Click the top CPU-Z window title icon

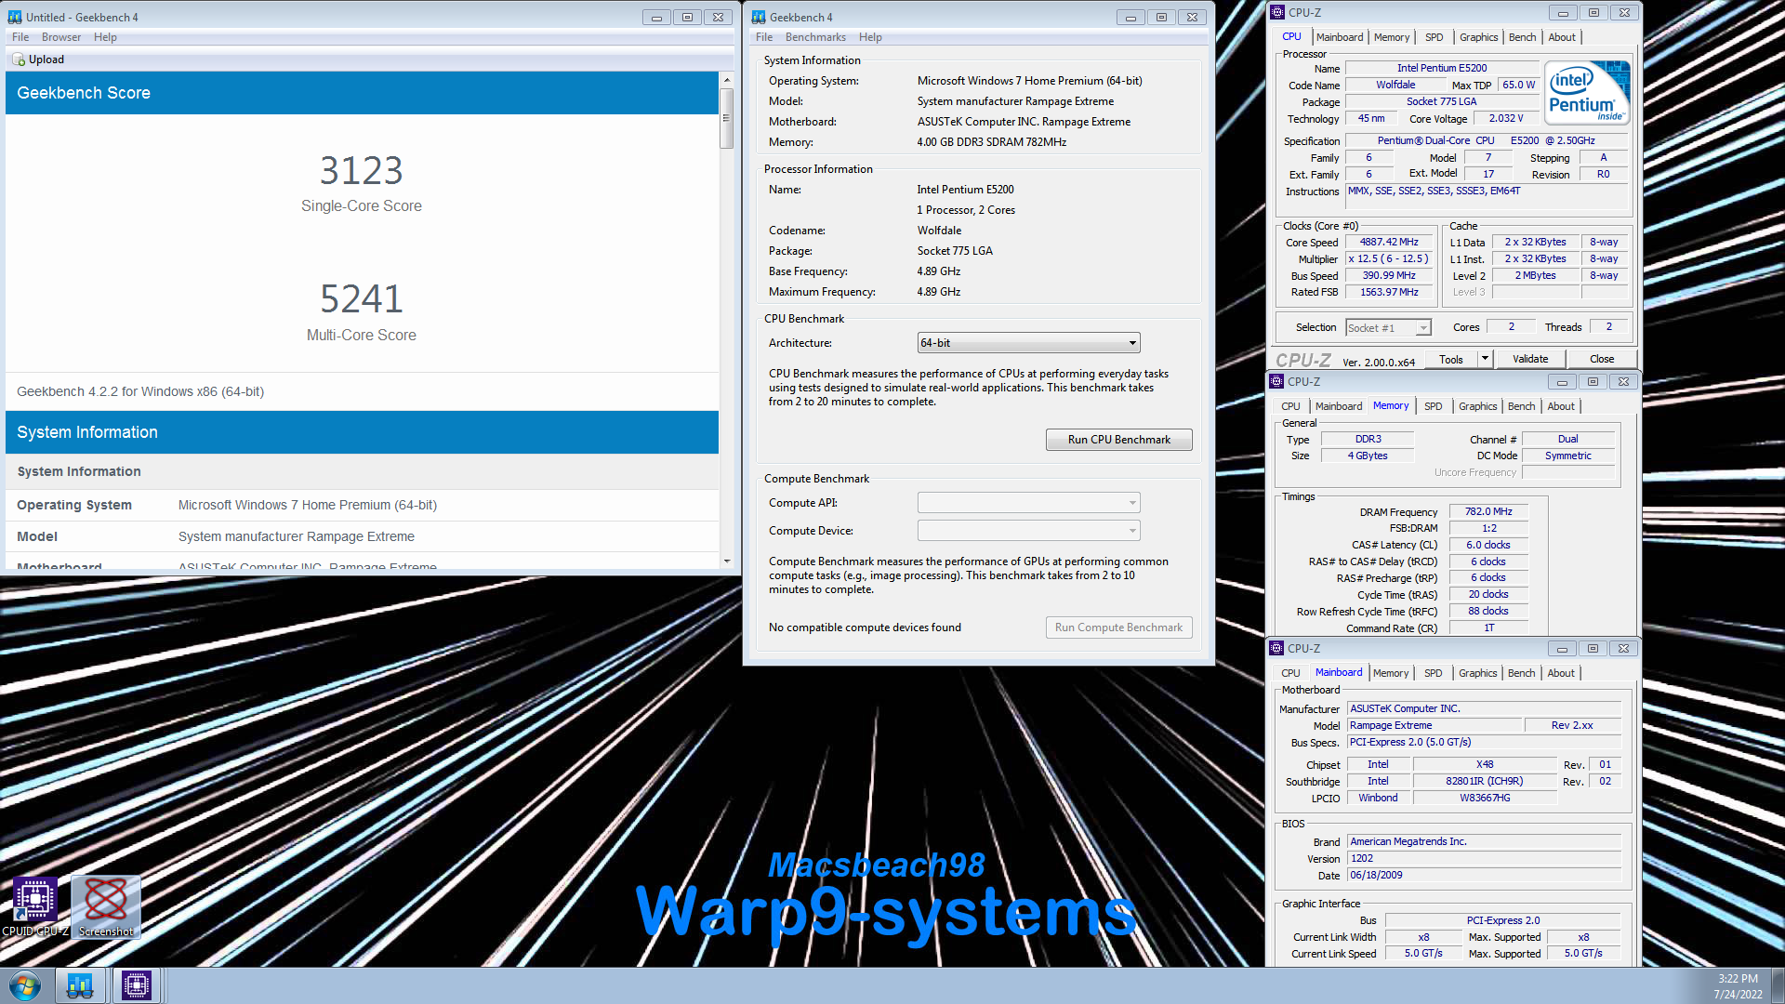pyautogui.click(x=1277, y=12)
